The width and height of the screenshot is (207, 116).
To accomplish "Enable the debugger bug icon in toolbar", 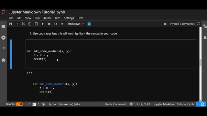I will coord(165,24).
